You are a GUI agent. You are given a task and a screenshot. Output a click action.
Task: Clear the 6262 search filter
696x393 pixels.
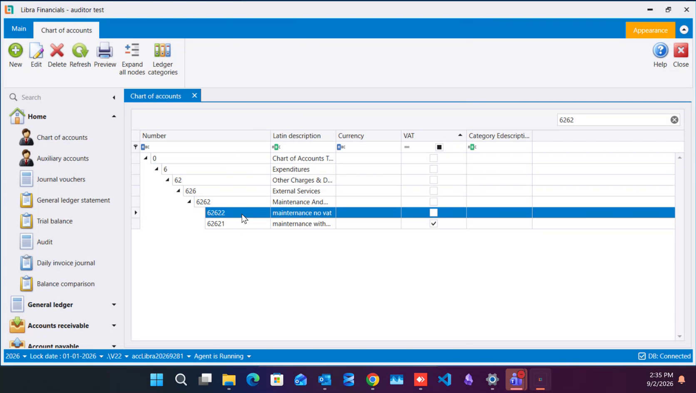[674, 120]
